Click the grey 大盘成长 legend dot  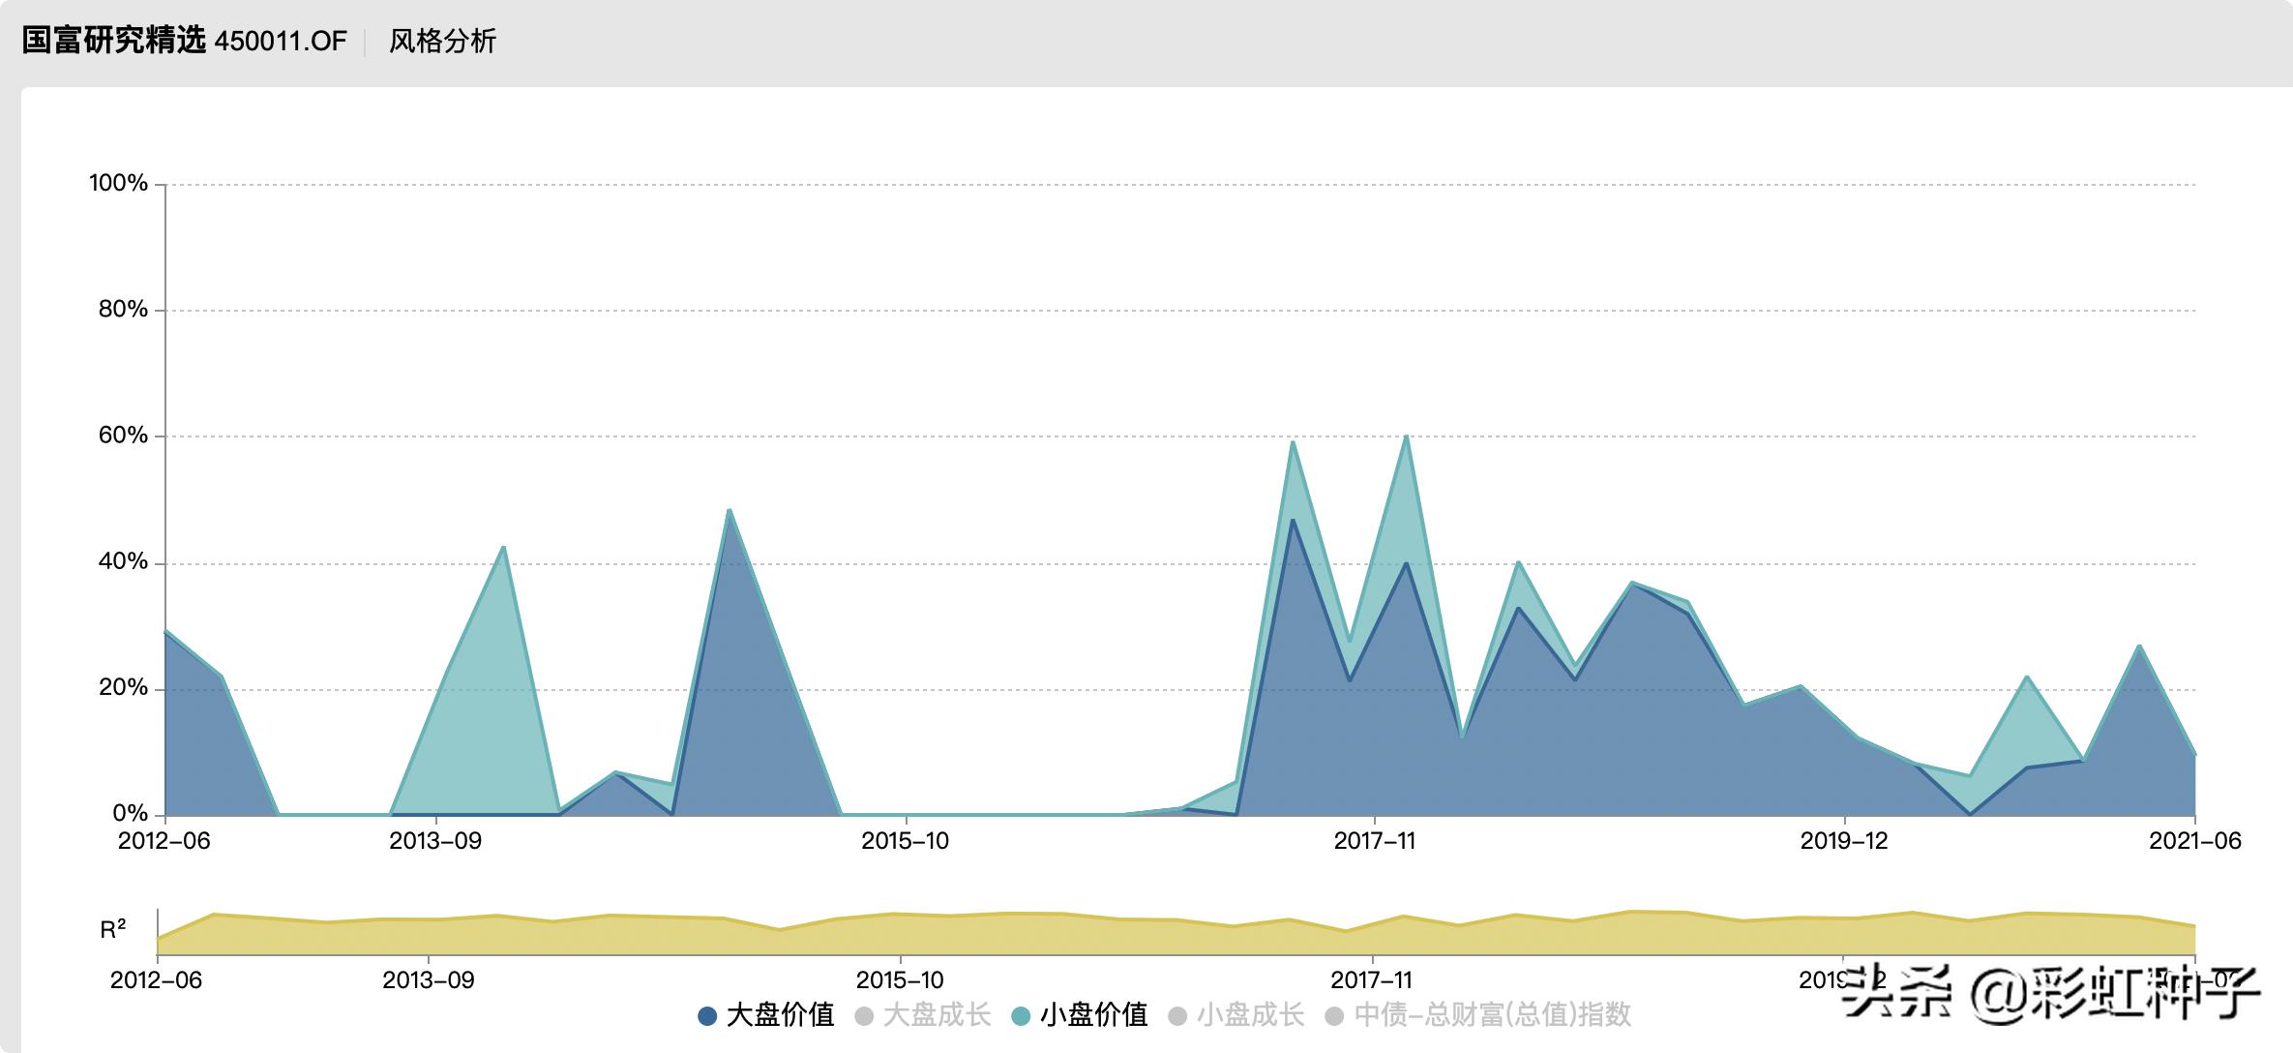864,1016
